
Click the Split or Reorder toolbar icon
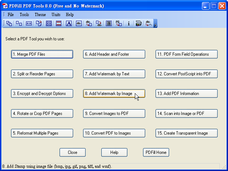[19, 23]
